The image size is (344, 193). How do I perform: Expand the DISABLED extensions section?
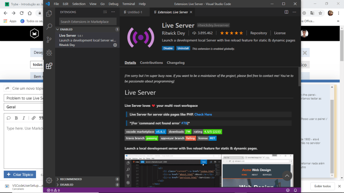88,185
